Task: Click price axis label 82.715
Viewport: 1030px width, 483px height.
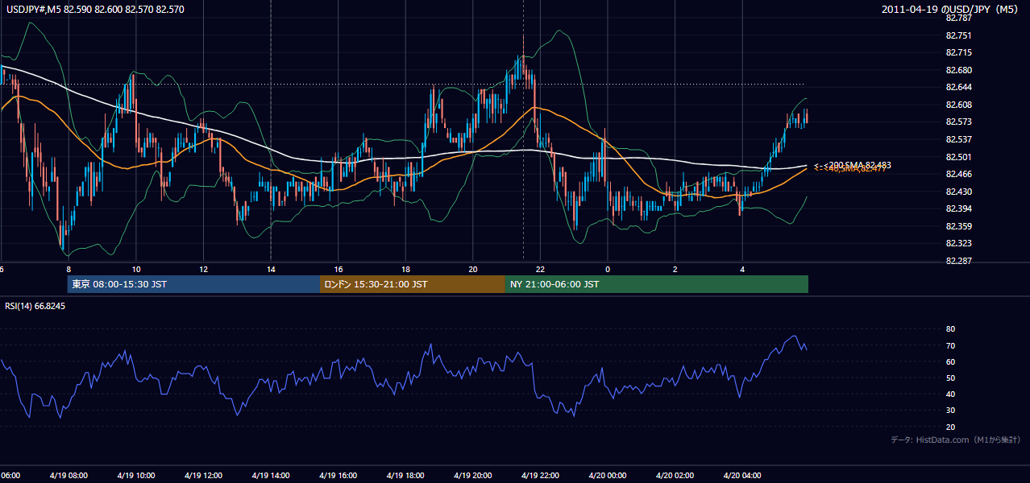Action: pos(958,52)
